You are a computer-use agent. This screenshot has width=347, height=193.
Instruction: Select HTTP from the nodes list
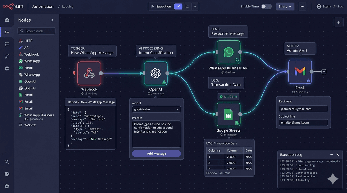(x=28, y=41)
